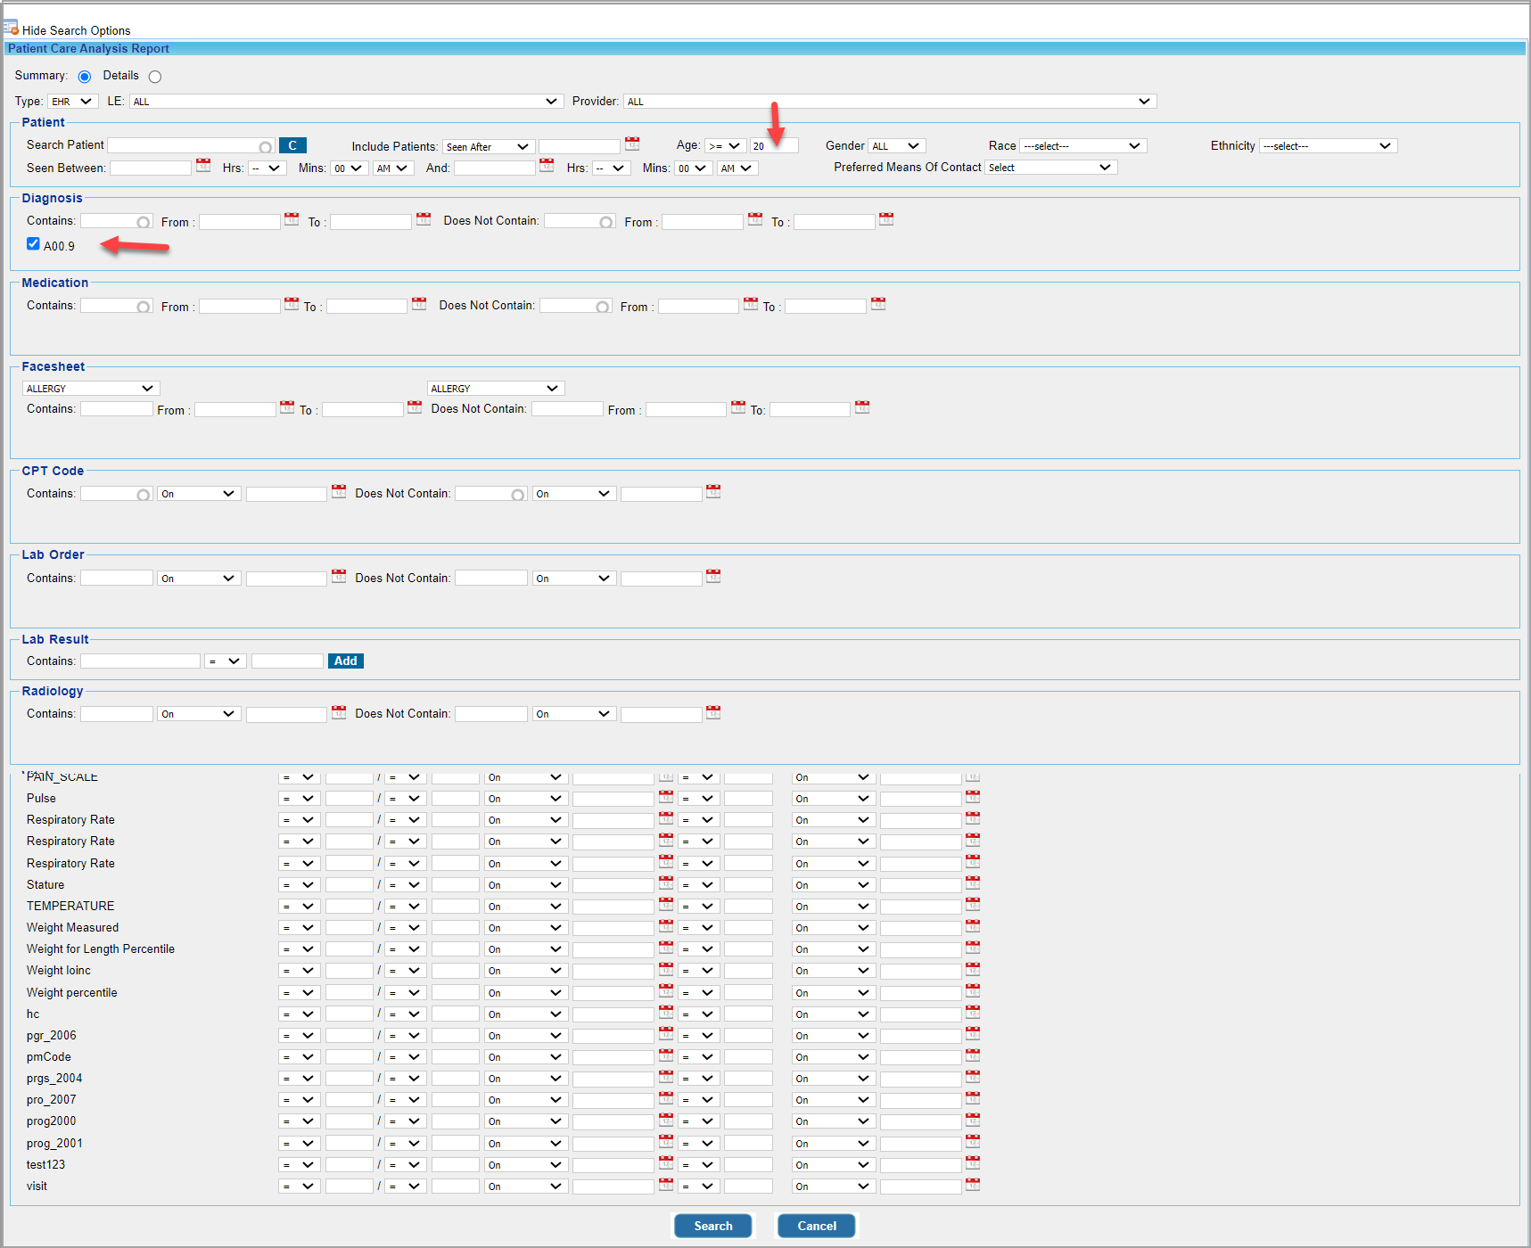Click the Hide Search Options icon
Screen dimensions: 1531x1248
click(x=11, y=29)
